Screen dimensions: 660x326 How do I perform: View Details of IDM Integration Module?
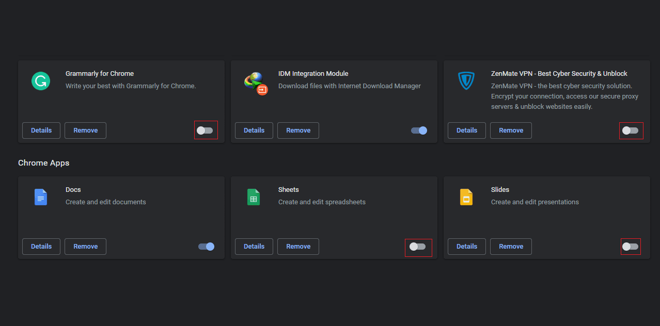pos(254,131)
